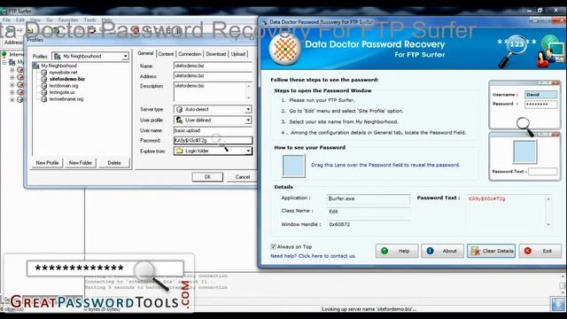Switch to the Upload tab in Profiles

click(238, 54)
